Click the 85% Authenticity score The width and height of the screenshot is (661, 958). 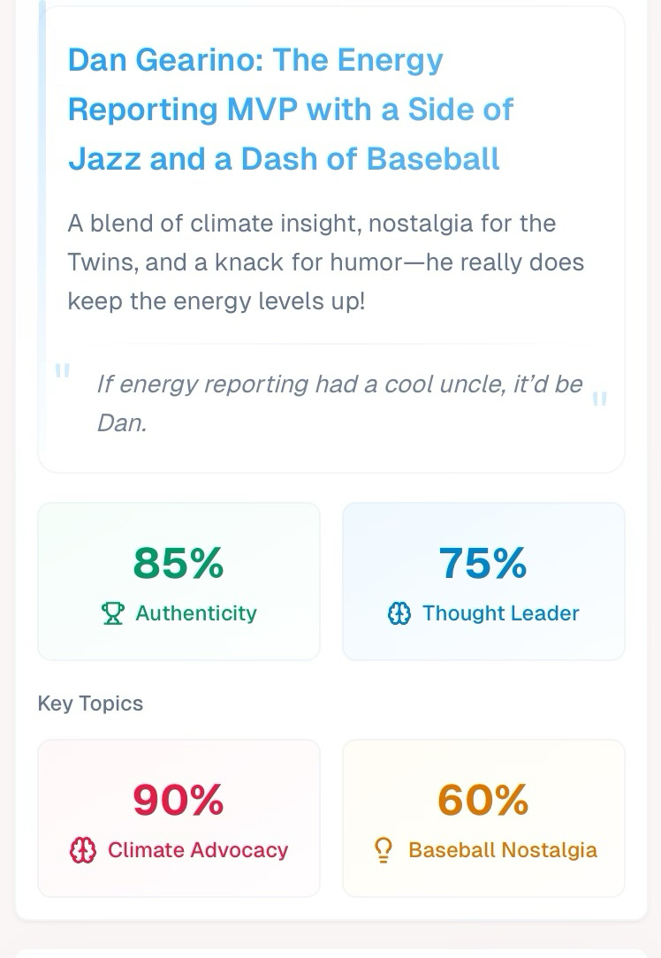pyautogui.click(x=179, y=563)
